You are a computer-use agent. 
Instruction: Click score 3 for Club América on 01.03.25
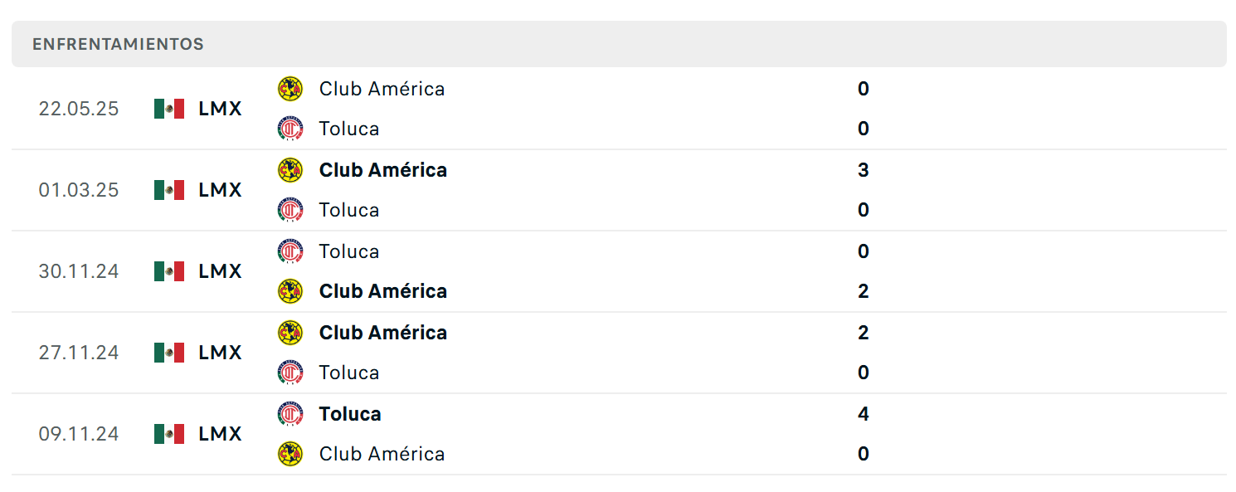pyautogui.click(x=864, y=170)
